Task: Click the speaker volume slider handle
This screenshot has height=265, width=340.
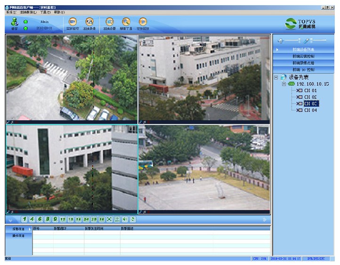Action: pos(300,41)
